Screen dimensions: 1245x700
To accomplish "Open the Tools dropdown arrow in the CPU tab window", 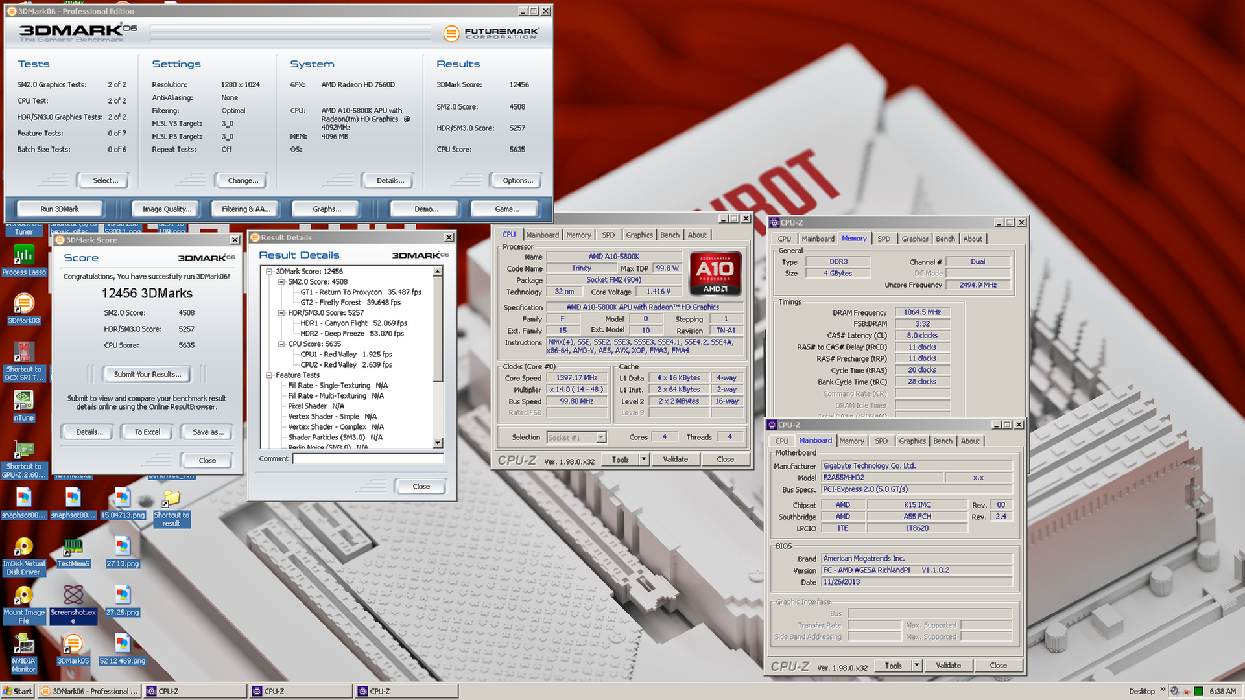I will point(644,460).
